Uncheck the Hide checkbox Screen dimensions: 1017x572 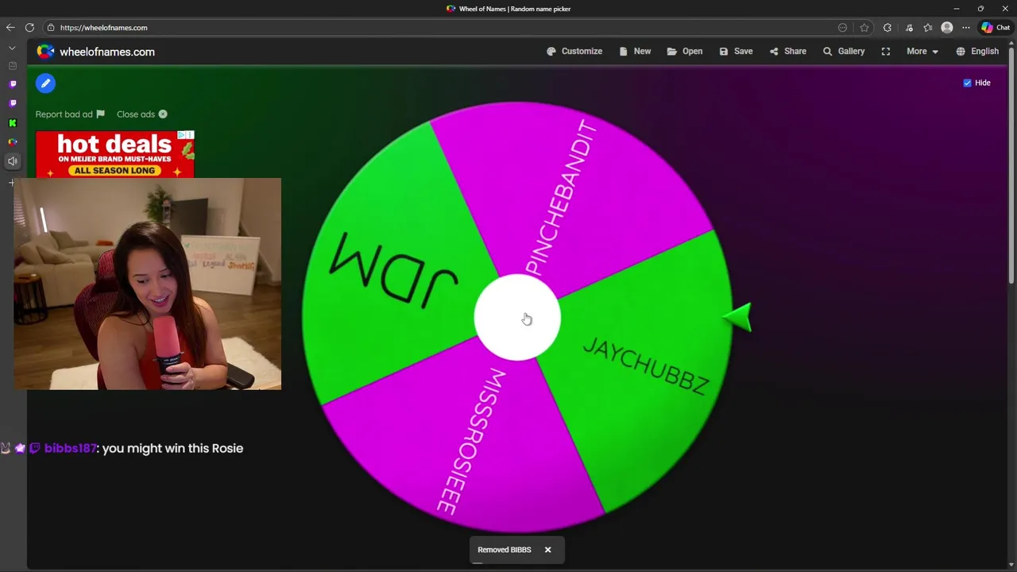(967, 83)
